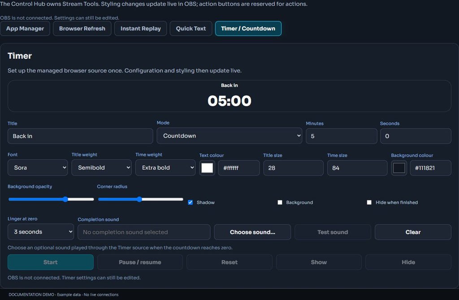Click the Title size field
Viewport: 459px width, 300px height.
293,168
